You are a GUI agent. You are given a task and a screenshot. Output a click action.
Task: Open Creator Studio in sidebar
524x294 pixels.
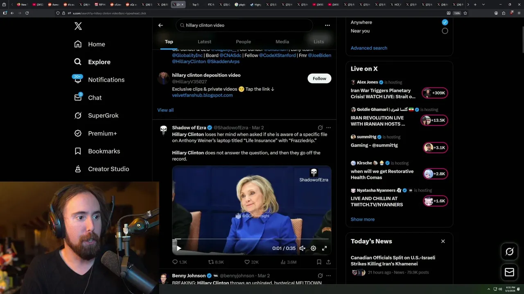click(102, 169)
